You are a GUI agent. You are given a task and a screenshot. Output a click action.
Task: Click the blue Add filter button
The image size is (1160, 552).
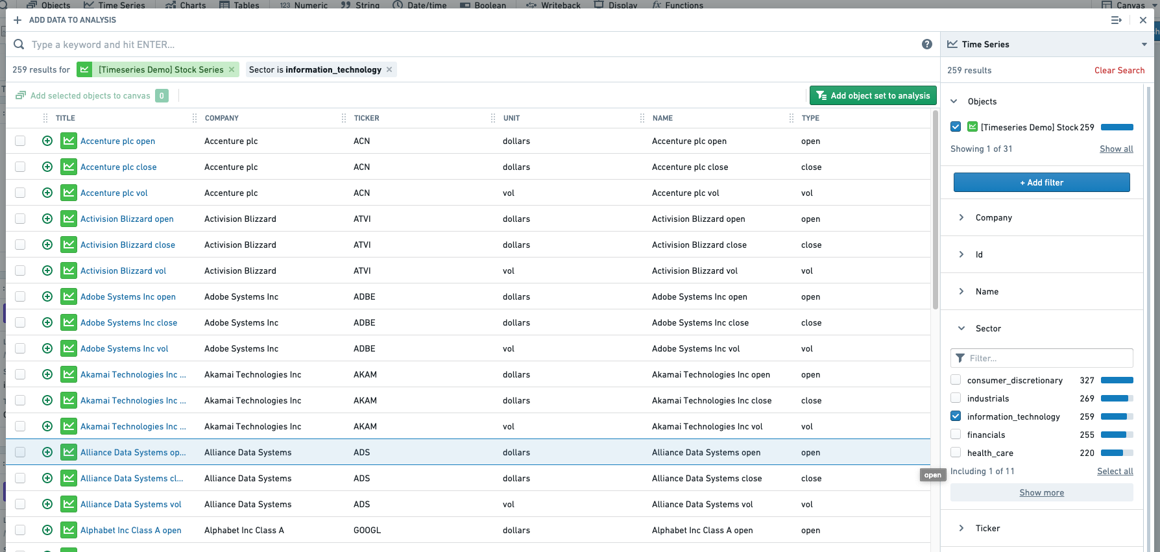(1042, 182)
